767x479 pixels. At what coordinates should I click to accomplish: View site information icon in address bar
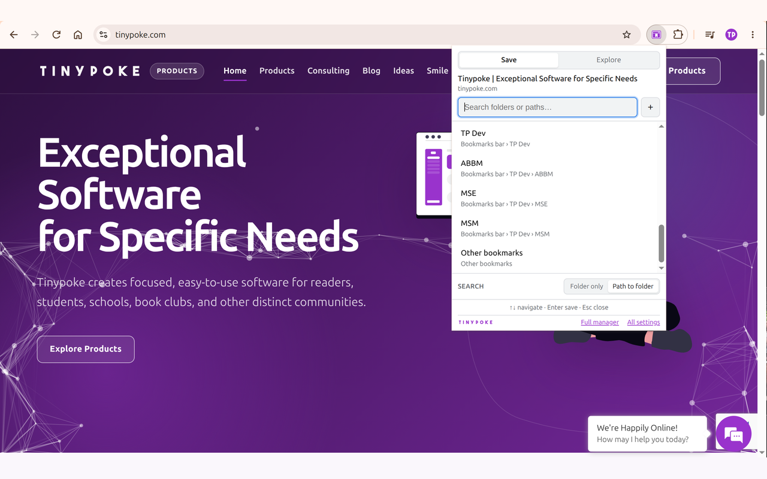[103, 35]
